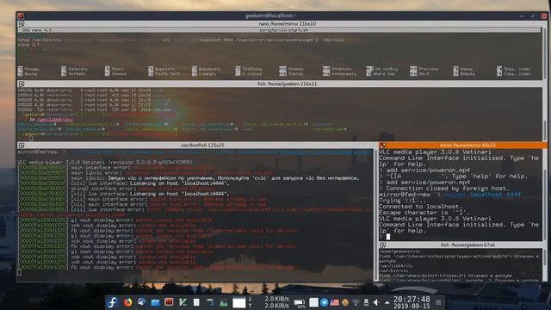Open the clock showing 20:27:48
The image size is (551, 310).
click(x=412, y=302)
